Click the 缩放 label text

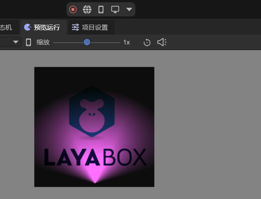43,42
